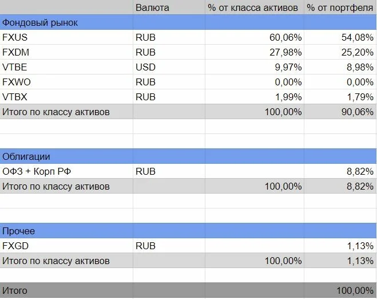Select the VTBX ticker cell

(66, 97)
